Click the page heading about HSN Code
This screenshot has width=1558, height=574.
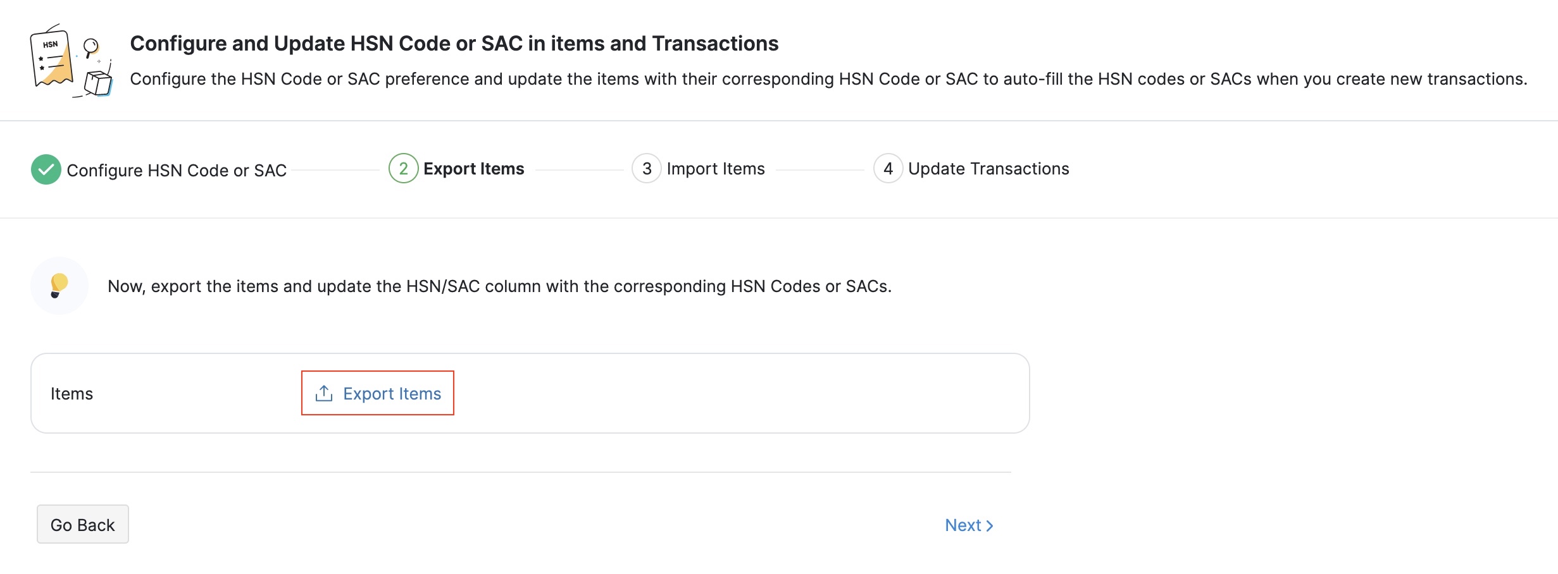click(x=454, y=44)
